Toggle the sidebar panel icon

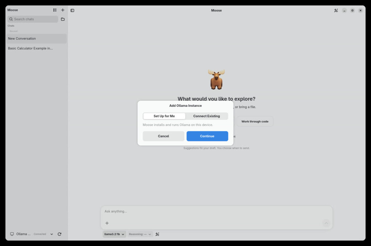pyautogui.click(x=72, y=10)
